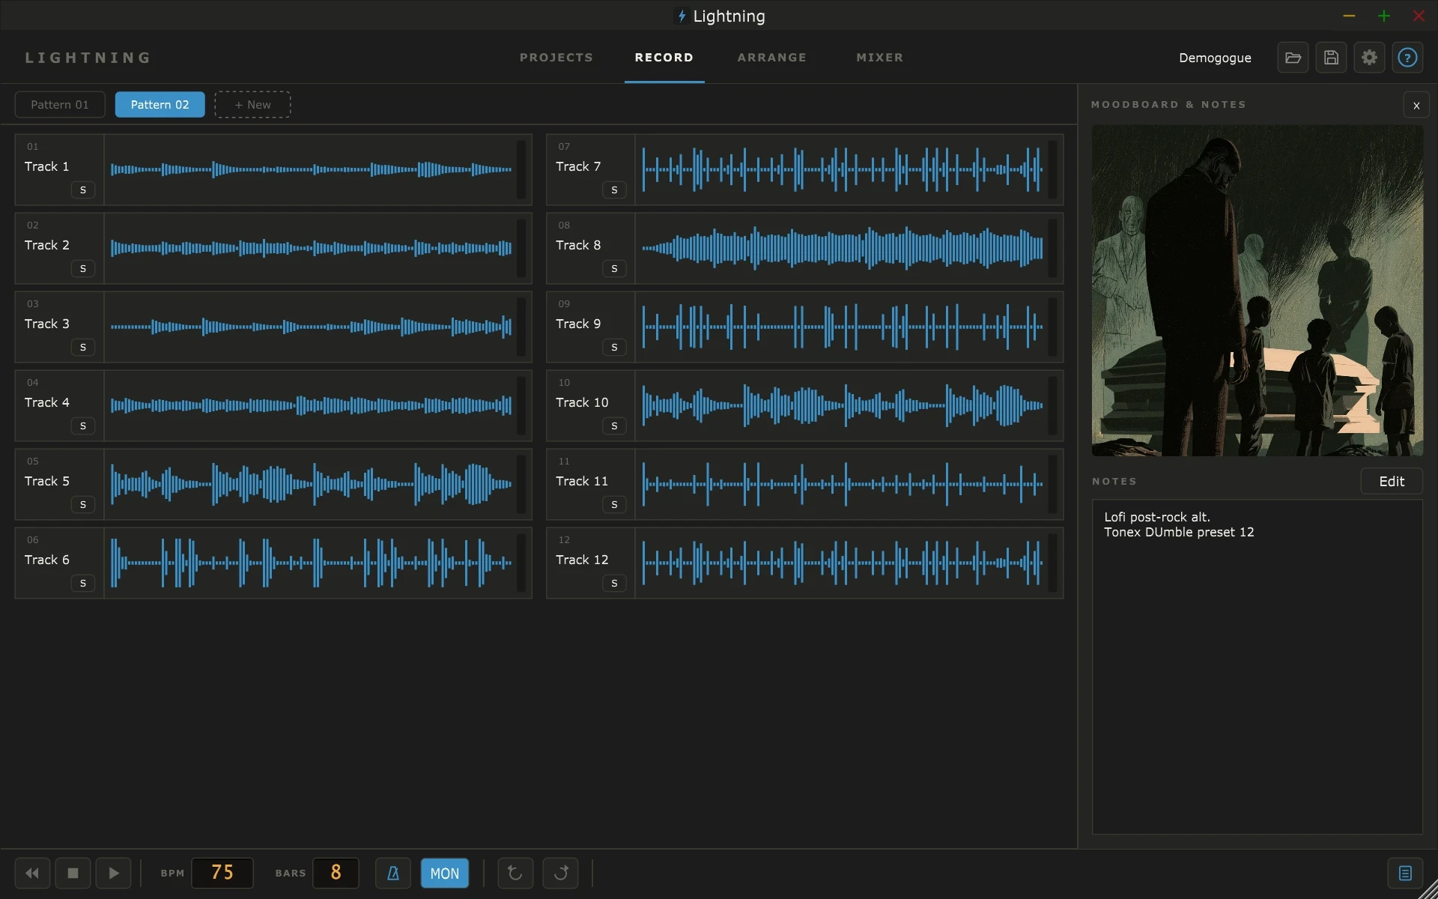Solo Track 5
This screenshot has width=1438, height=899.
tap(83, 504)
